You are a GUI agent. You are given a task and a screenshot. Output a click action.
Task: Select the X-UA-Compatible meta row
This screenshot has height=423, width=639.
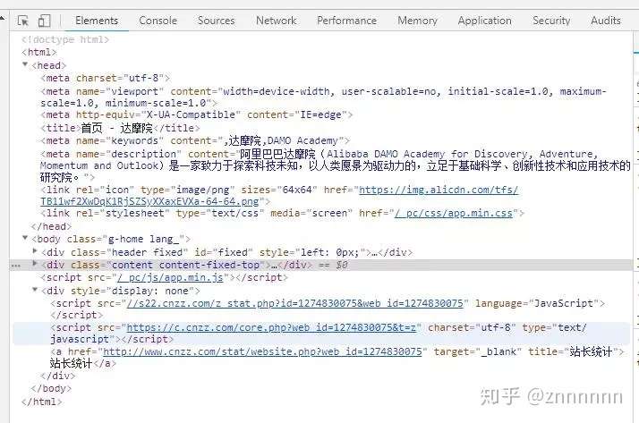point(196,114)
